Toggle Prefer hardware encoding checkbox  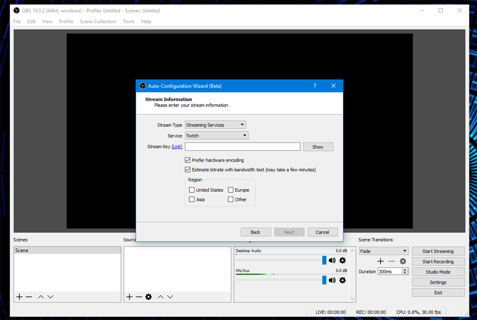[x=188, y=160]
